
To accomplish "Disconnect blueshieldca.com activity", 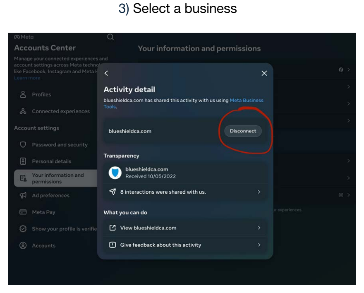I will pyautogui.click(x=243, y=131).
